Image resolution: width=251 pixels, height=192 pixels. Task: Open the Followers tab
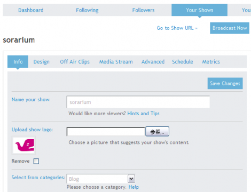click(x=143, y=10)
